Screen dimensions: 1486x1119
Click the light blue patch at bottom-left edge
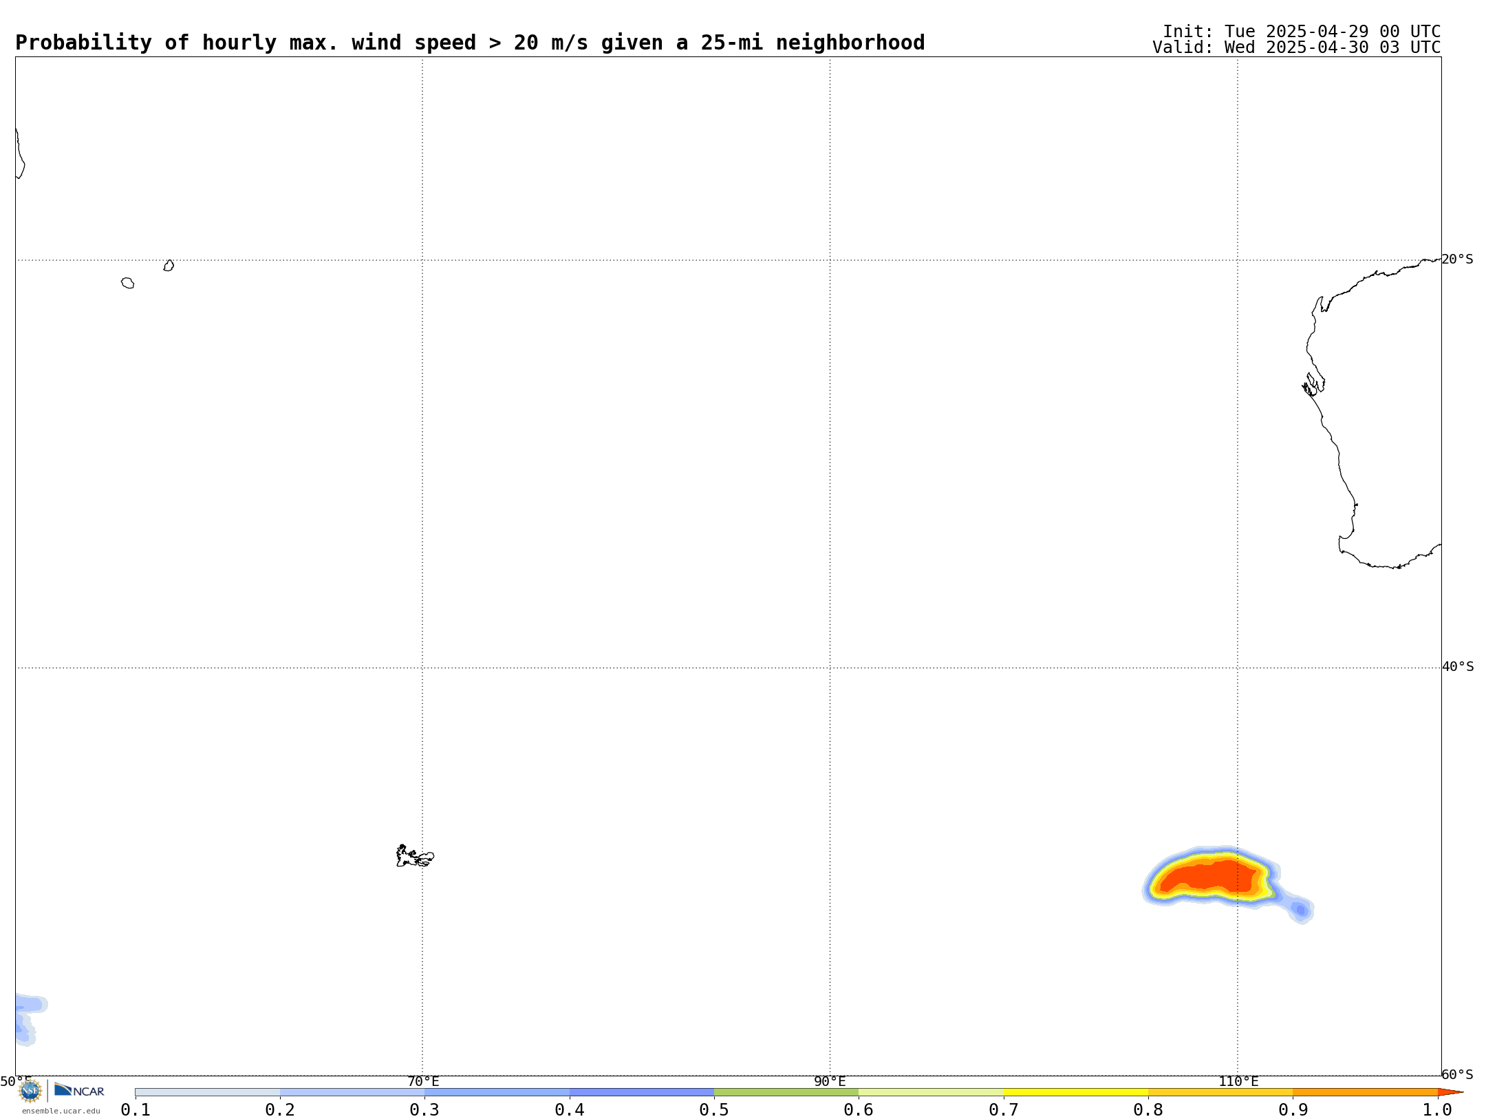pos(29,1020)
